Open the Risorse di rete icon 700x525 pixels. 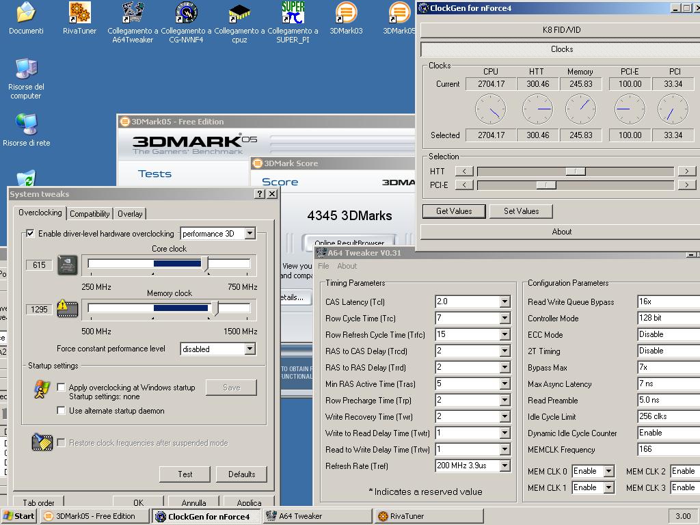[x=26, y=124]
